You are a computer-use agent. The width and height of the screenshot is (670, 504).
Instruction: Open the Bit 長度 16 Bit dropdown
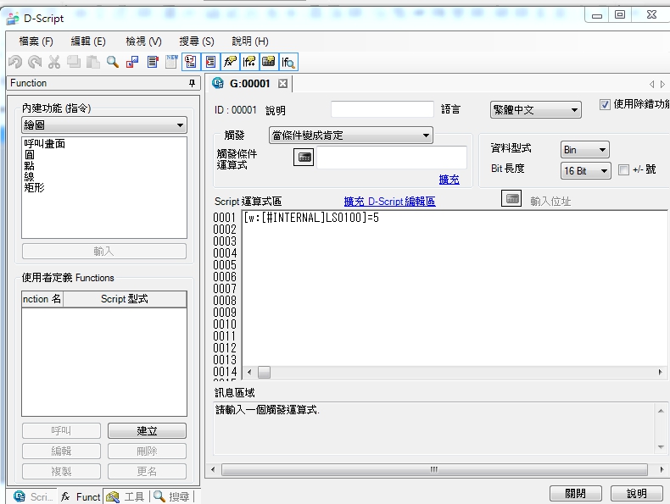(x=585, y=171)
